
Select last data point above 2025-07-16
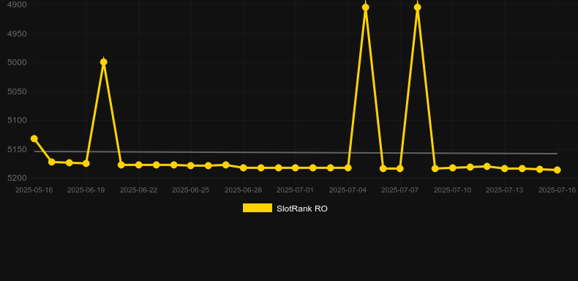point(558,170)
